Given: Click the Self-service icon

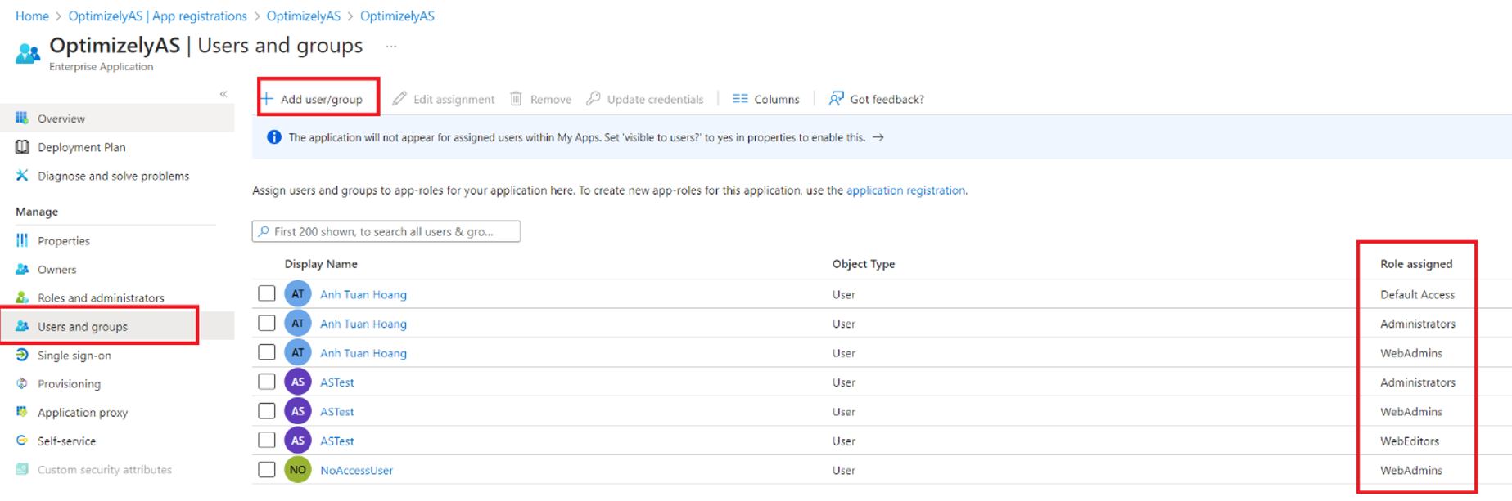Looking at the screenshot, I should [x=22, y=441].
